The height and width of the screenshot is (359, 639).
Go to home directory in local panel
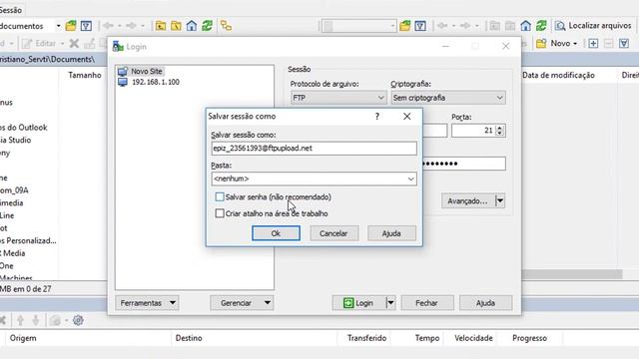(x=192, y=26)
